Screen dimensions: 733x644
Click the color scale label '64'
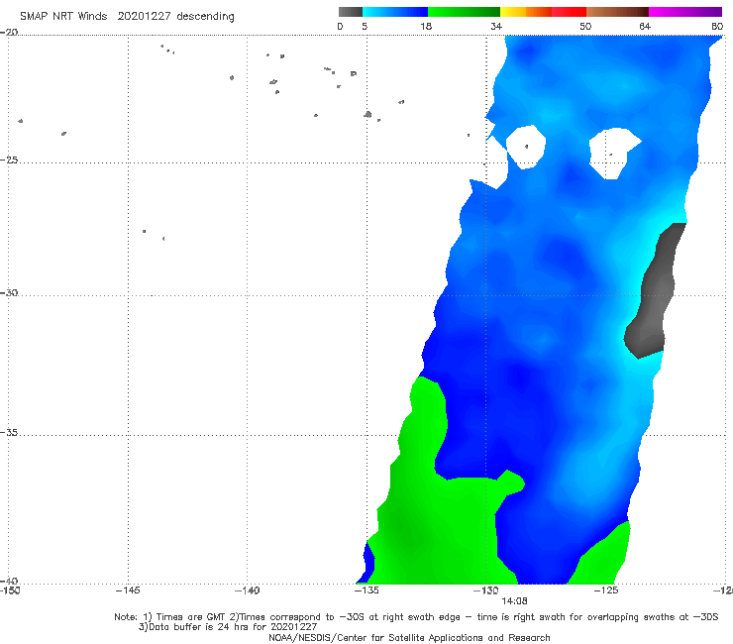click(645, 27)
